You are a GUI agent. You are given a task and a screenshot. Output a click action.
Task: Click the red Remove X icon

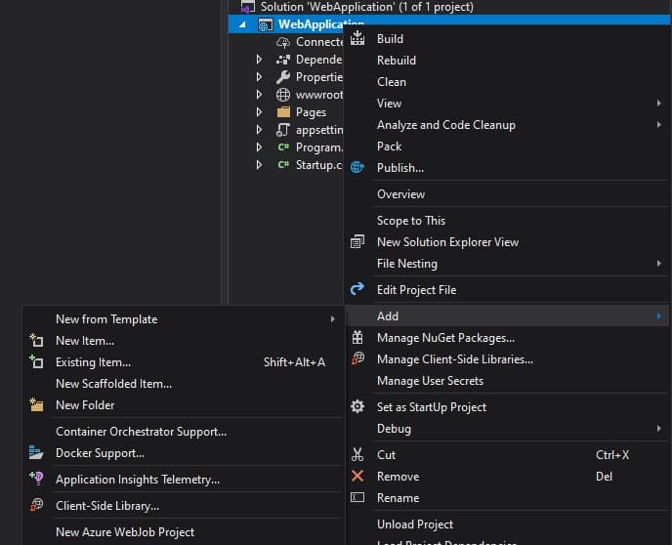tap(357, 477)
